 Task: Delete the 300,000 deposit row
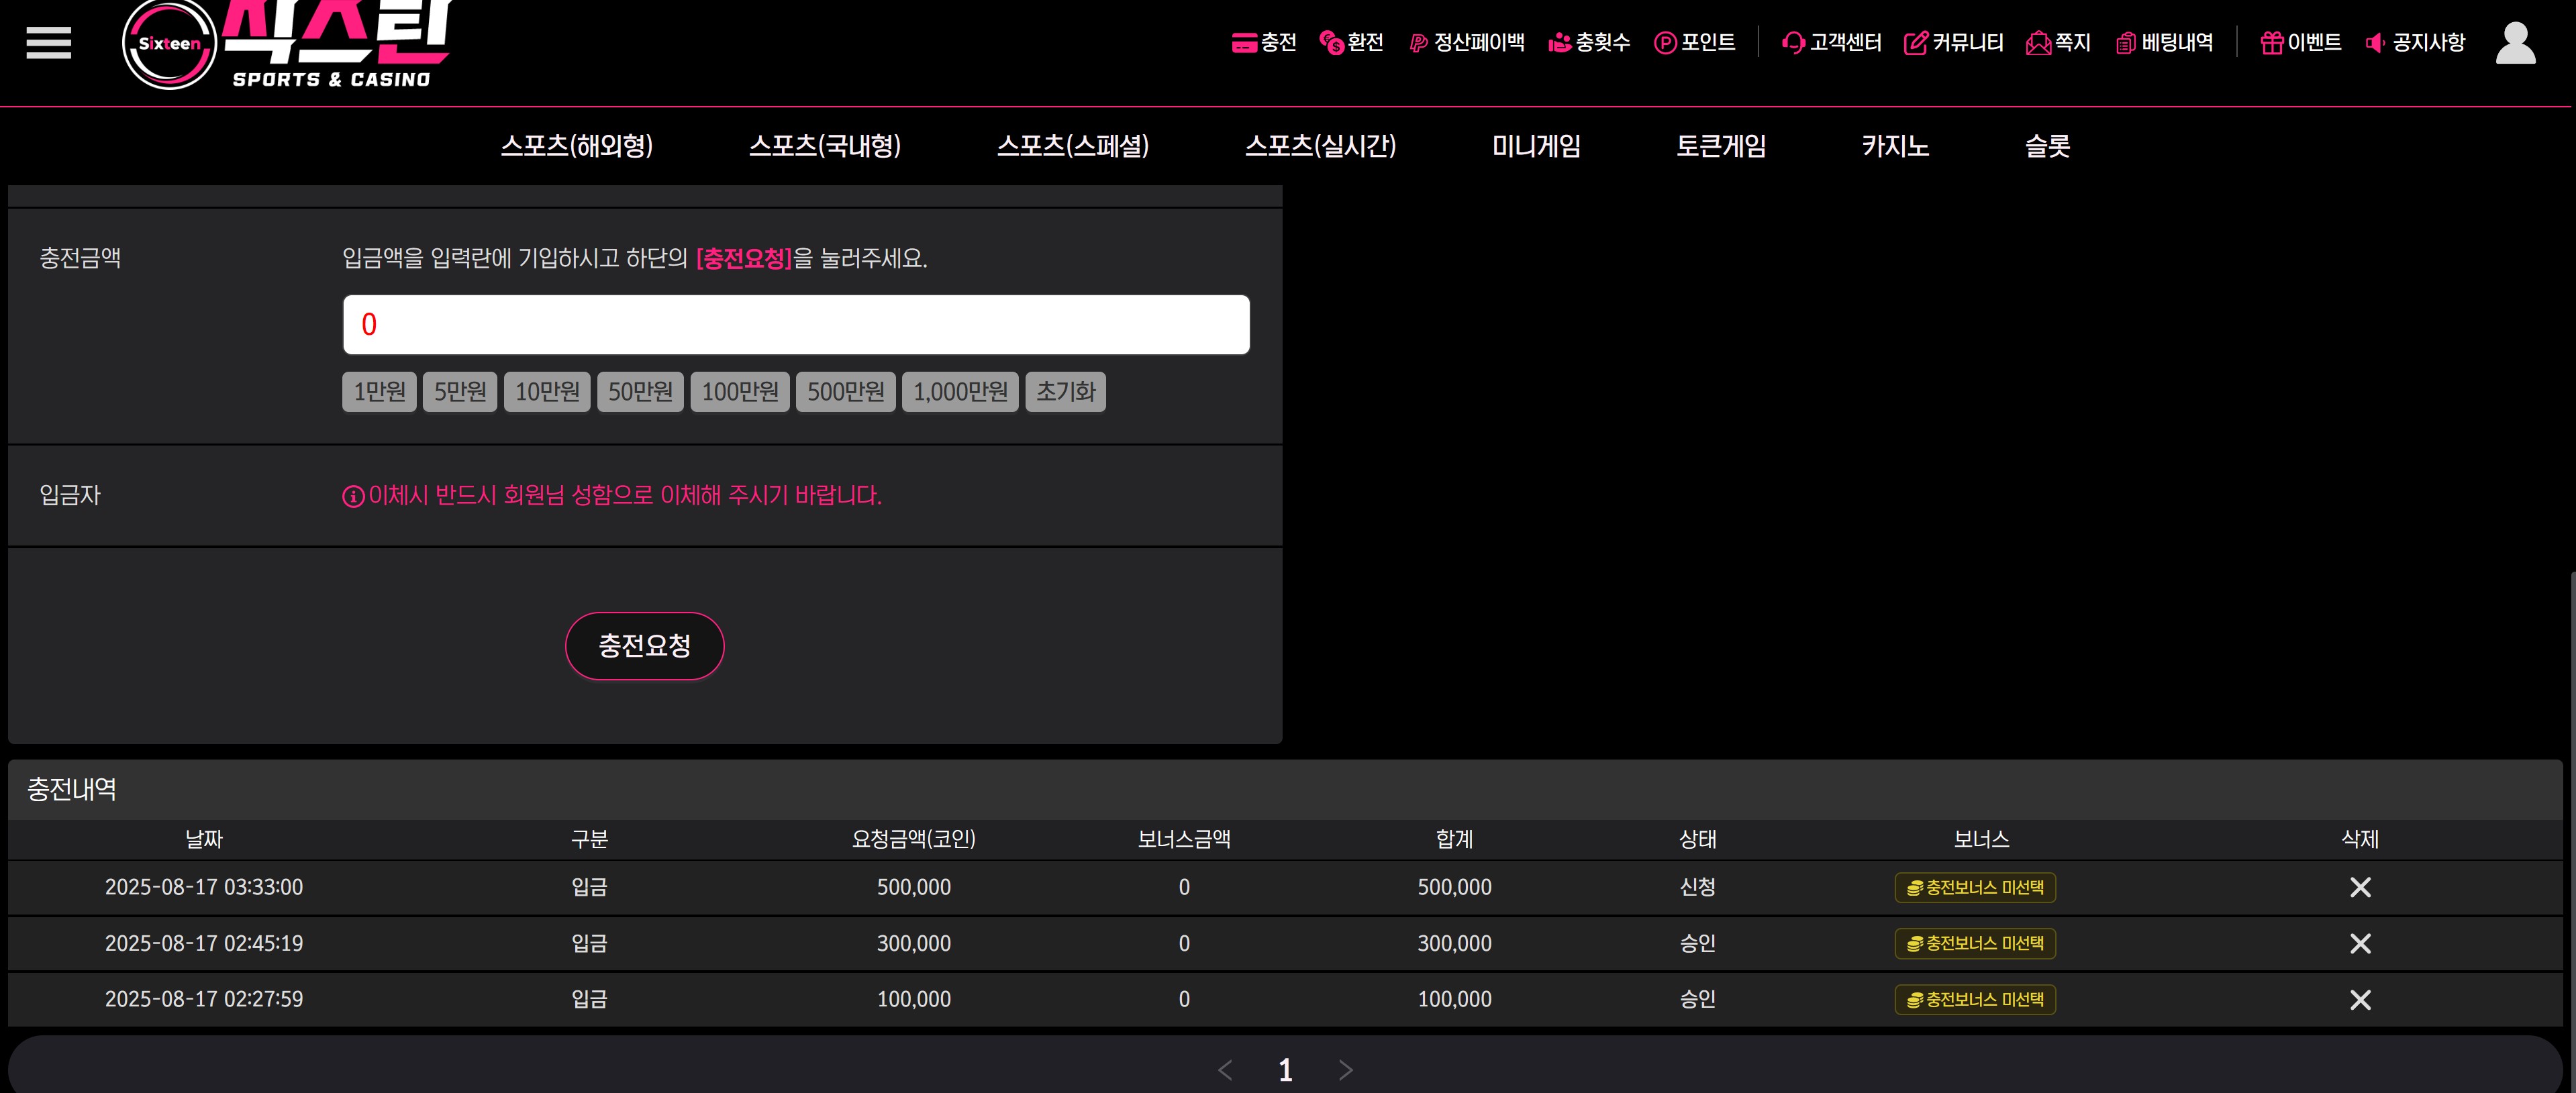(2360, 943)
